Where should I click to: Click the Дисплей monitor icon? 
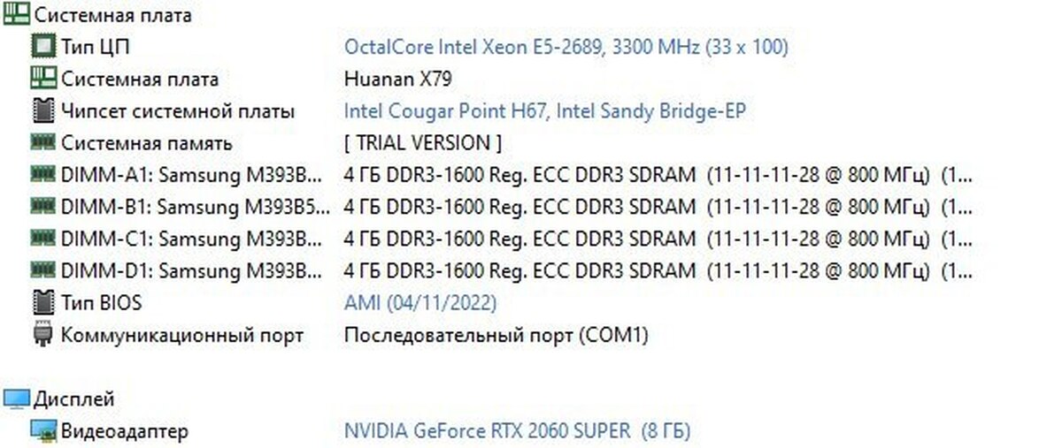(16, 399)
